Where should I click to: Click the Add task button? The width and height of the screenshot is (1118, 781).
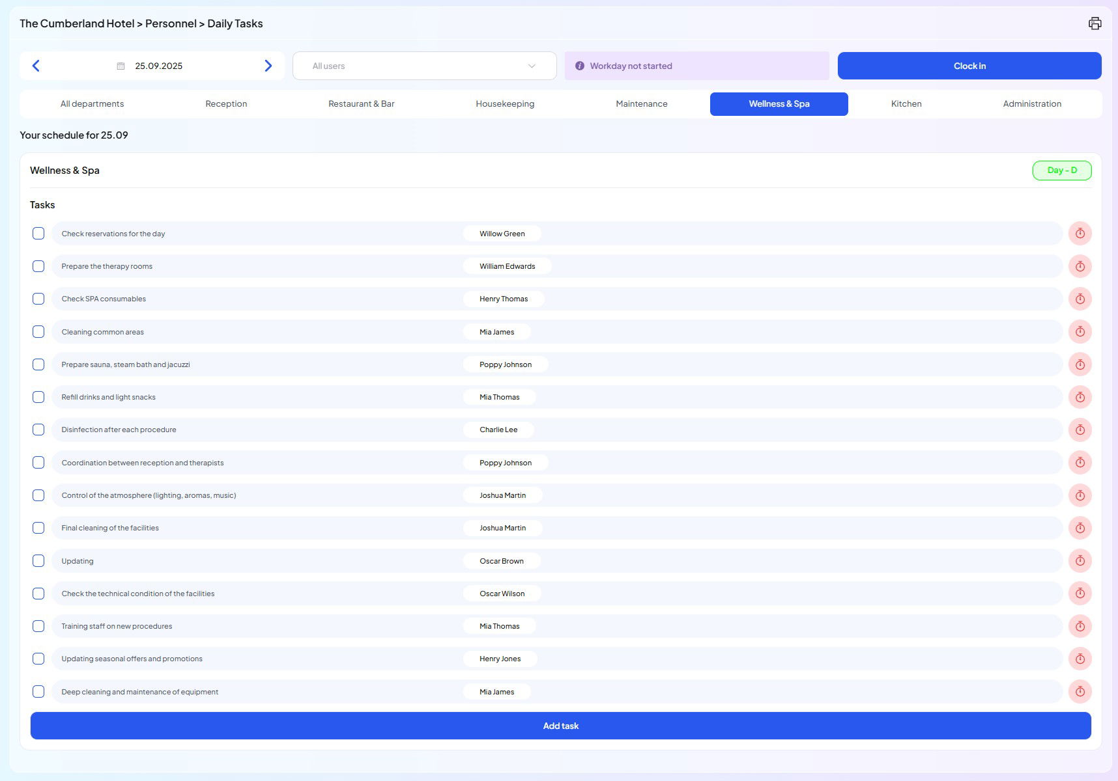(x=560, y=726)
